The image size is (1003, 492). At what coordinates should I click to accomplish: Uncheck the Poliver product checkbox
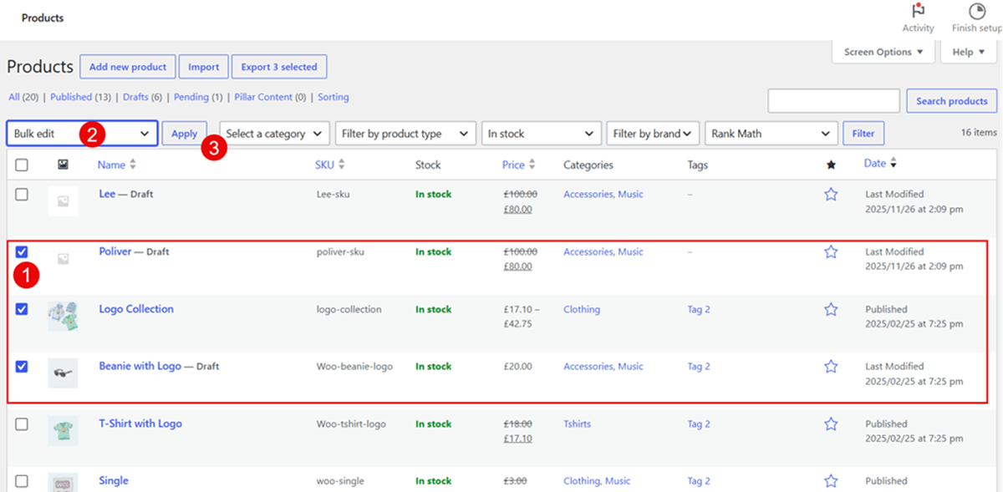pos(22,251)
